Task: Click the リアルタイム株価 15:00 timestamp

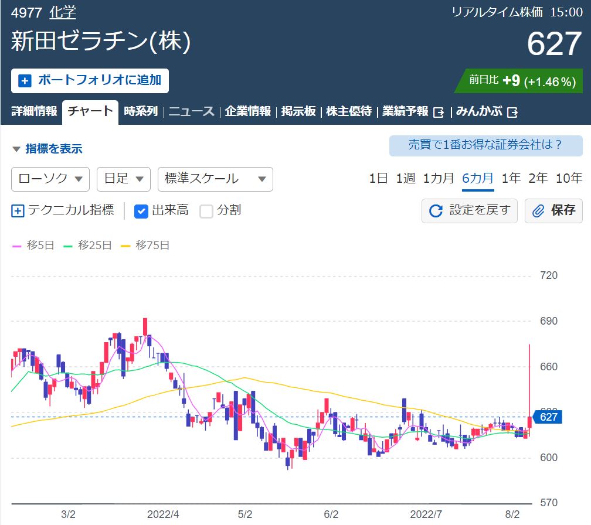Action: pos(517,12)
